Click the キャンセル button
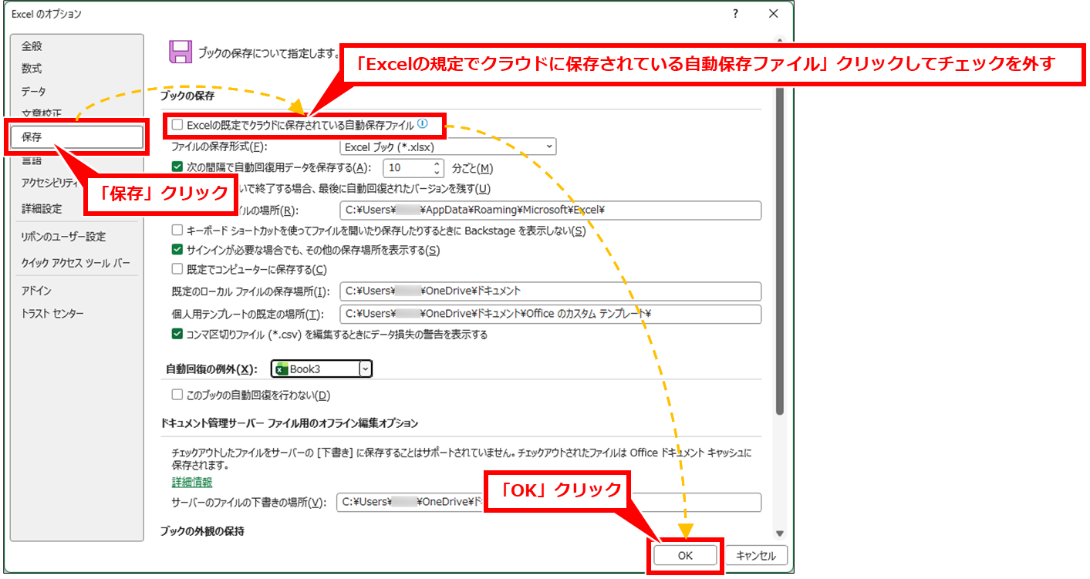The width and height of the screenshot is (1090, 579). pyautogui.click(x=756, y=555)
